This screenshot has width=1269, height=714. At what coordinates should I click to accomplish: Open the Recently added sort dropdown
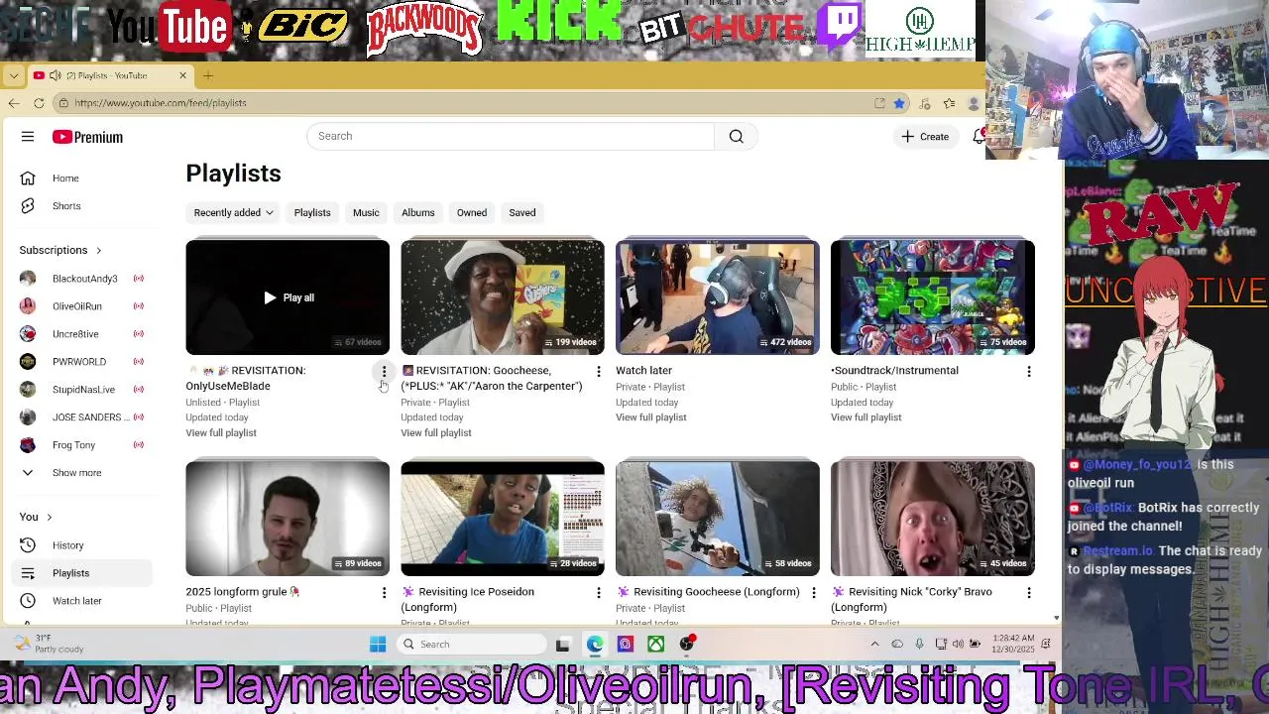(234, 212)
